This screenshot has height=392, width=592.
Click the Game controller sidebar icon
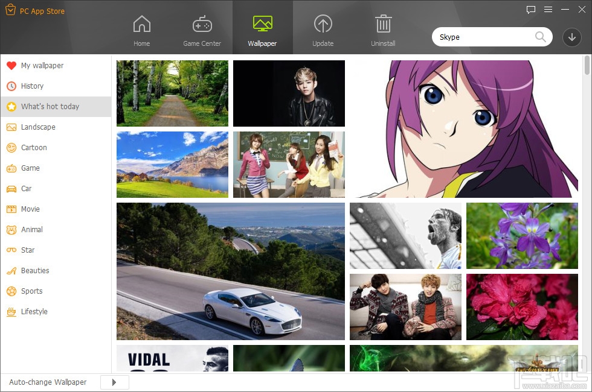(11, 168)
